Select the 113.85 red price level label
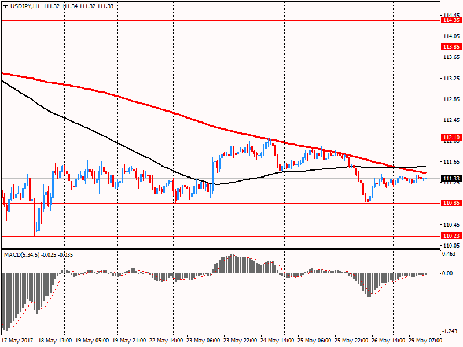 451,47
